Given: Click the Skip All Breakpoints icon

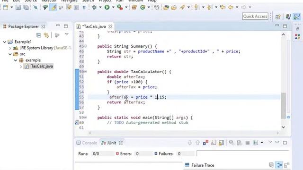Looking at the screenshot, I should [36, 8].
